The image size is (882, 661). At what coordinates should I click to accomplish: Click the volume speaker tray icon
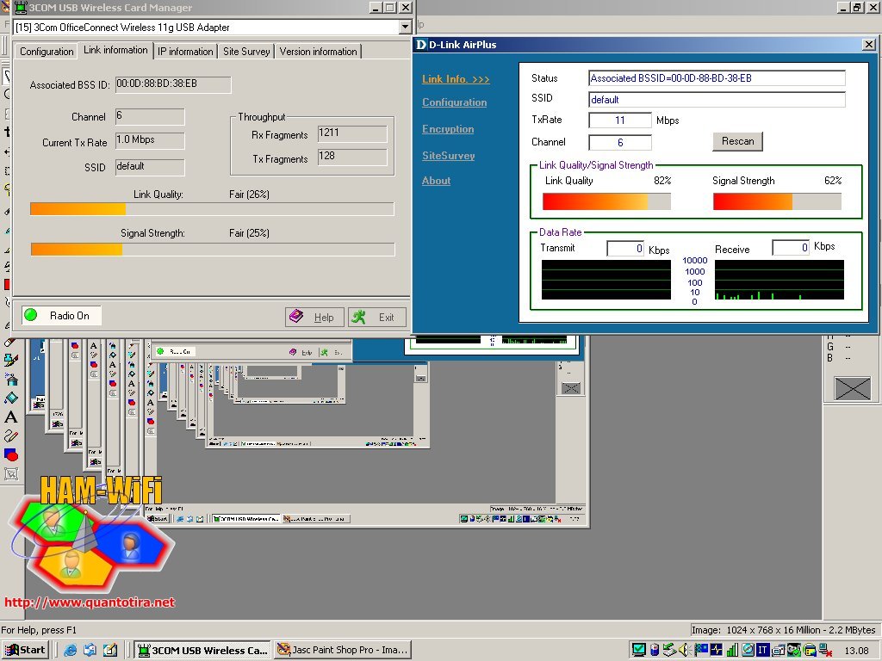[685, 650]
